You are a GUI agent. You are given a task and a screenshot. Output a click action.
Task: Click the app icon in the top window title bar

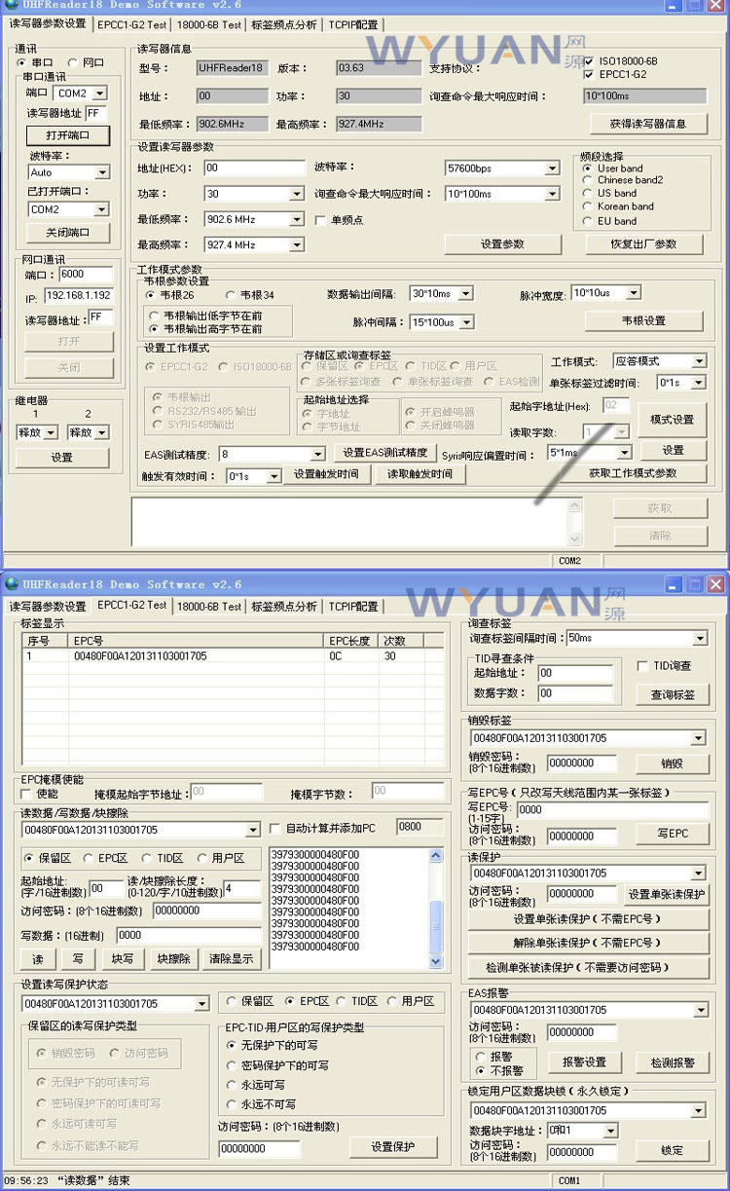pos(11,5)
